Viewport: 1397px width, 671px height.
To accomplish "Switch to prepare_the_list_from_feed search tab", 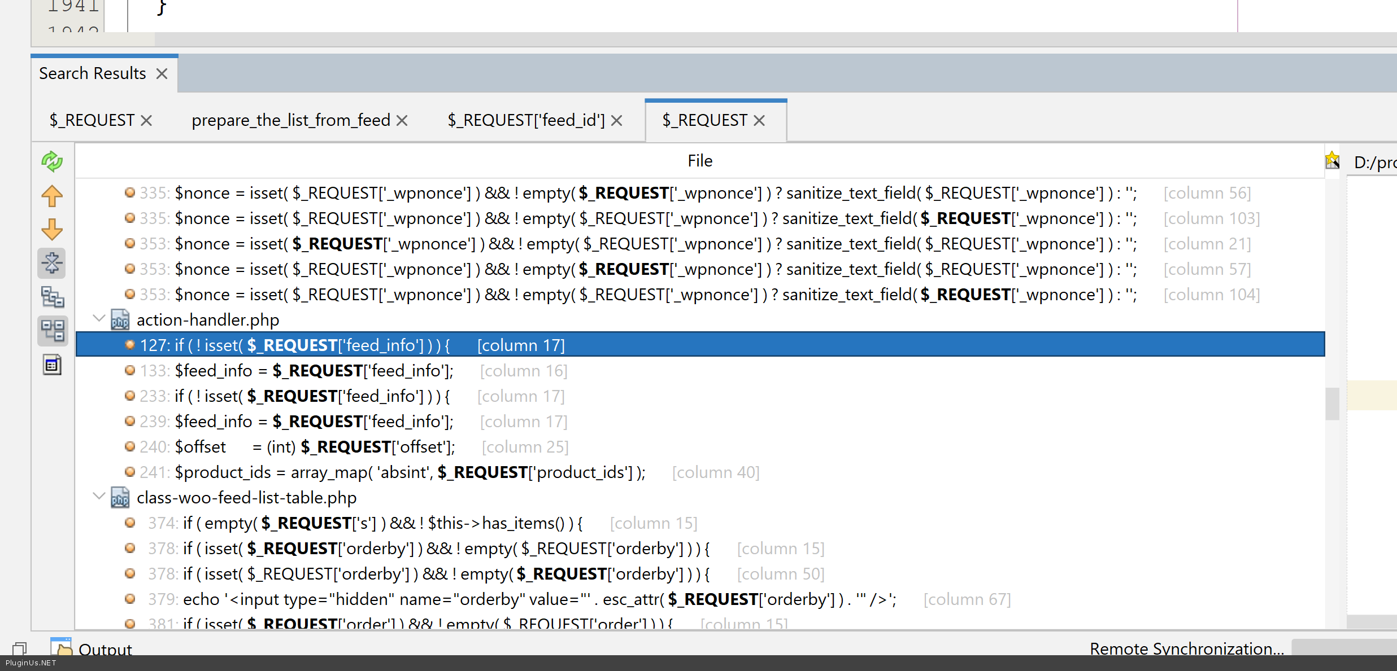I will (290, 120).
